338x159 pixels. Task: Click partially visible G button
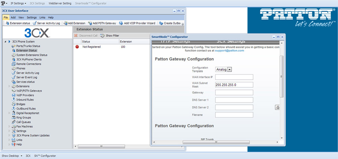click(277, 107)
